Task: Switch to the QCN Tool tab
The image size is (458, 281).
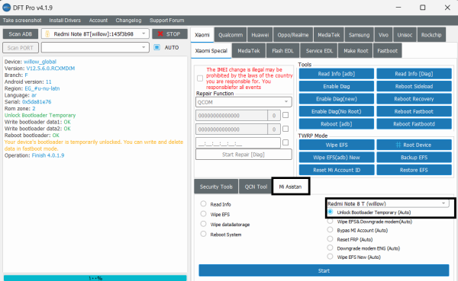Action: tap(256, 187)
